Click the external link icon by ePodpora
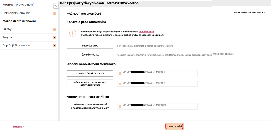The height and width of the screenshot is (130, 271). [24, 127]
